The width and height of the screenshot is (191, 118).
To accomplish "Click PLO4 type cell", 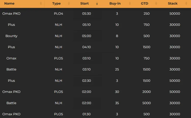I will pyautogui.click(x=59, y=13).
